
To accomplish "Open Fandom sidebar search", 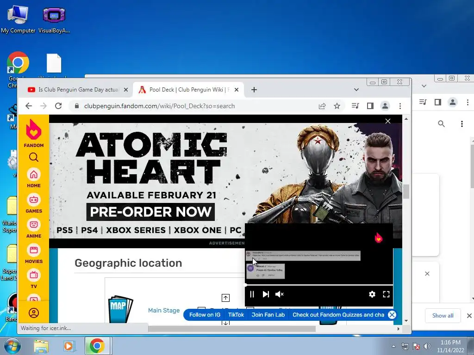I will point(33,157).
